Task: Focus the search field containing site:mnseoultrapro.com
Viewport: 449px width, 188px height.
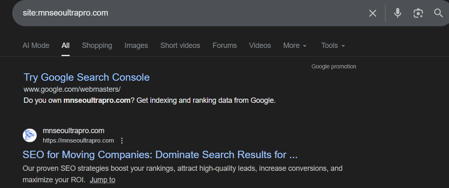Action: pyautogui.click(x=185, y=13)
